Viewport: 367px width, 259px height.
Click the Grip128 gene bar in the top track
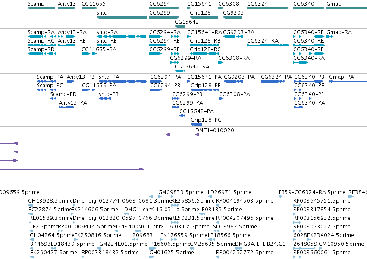pos(204,17)
